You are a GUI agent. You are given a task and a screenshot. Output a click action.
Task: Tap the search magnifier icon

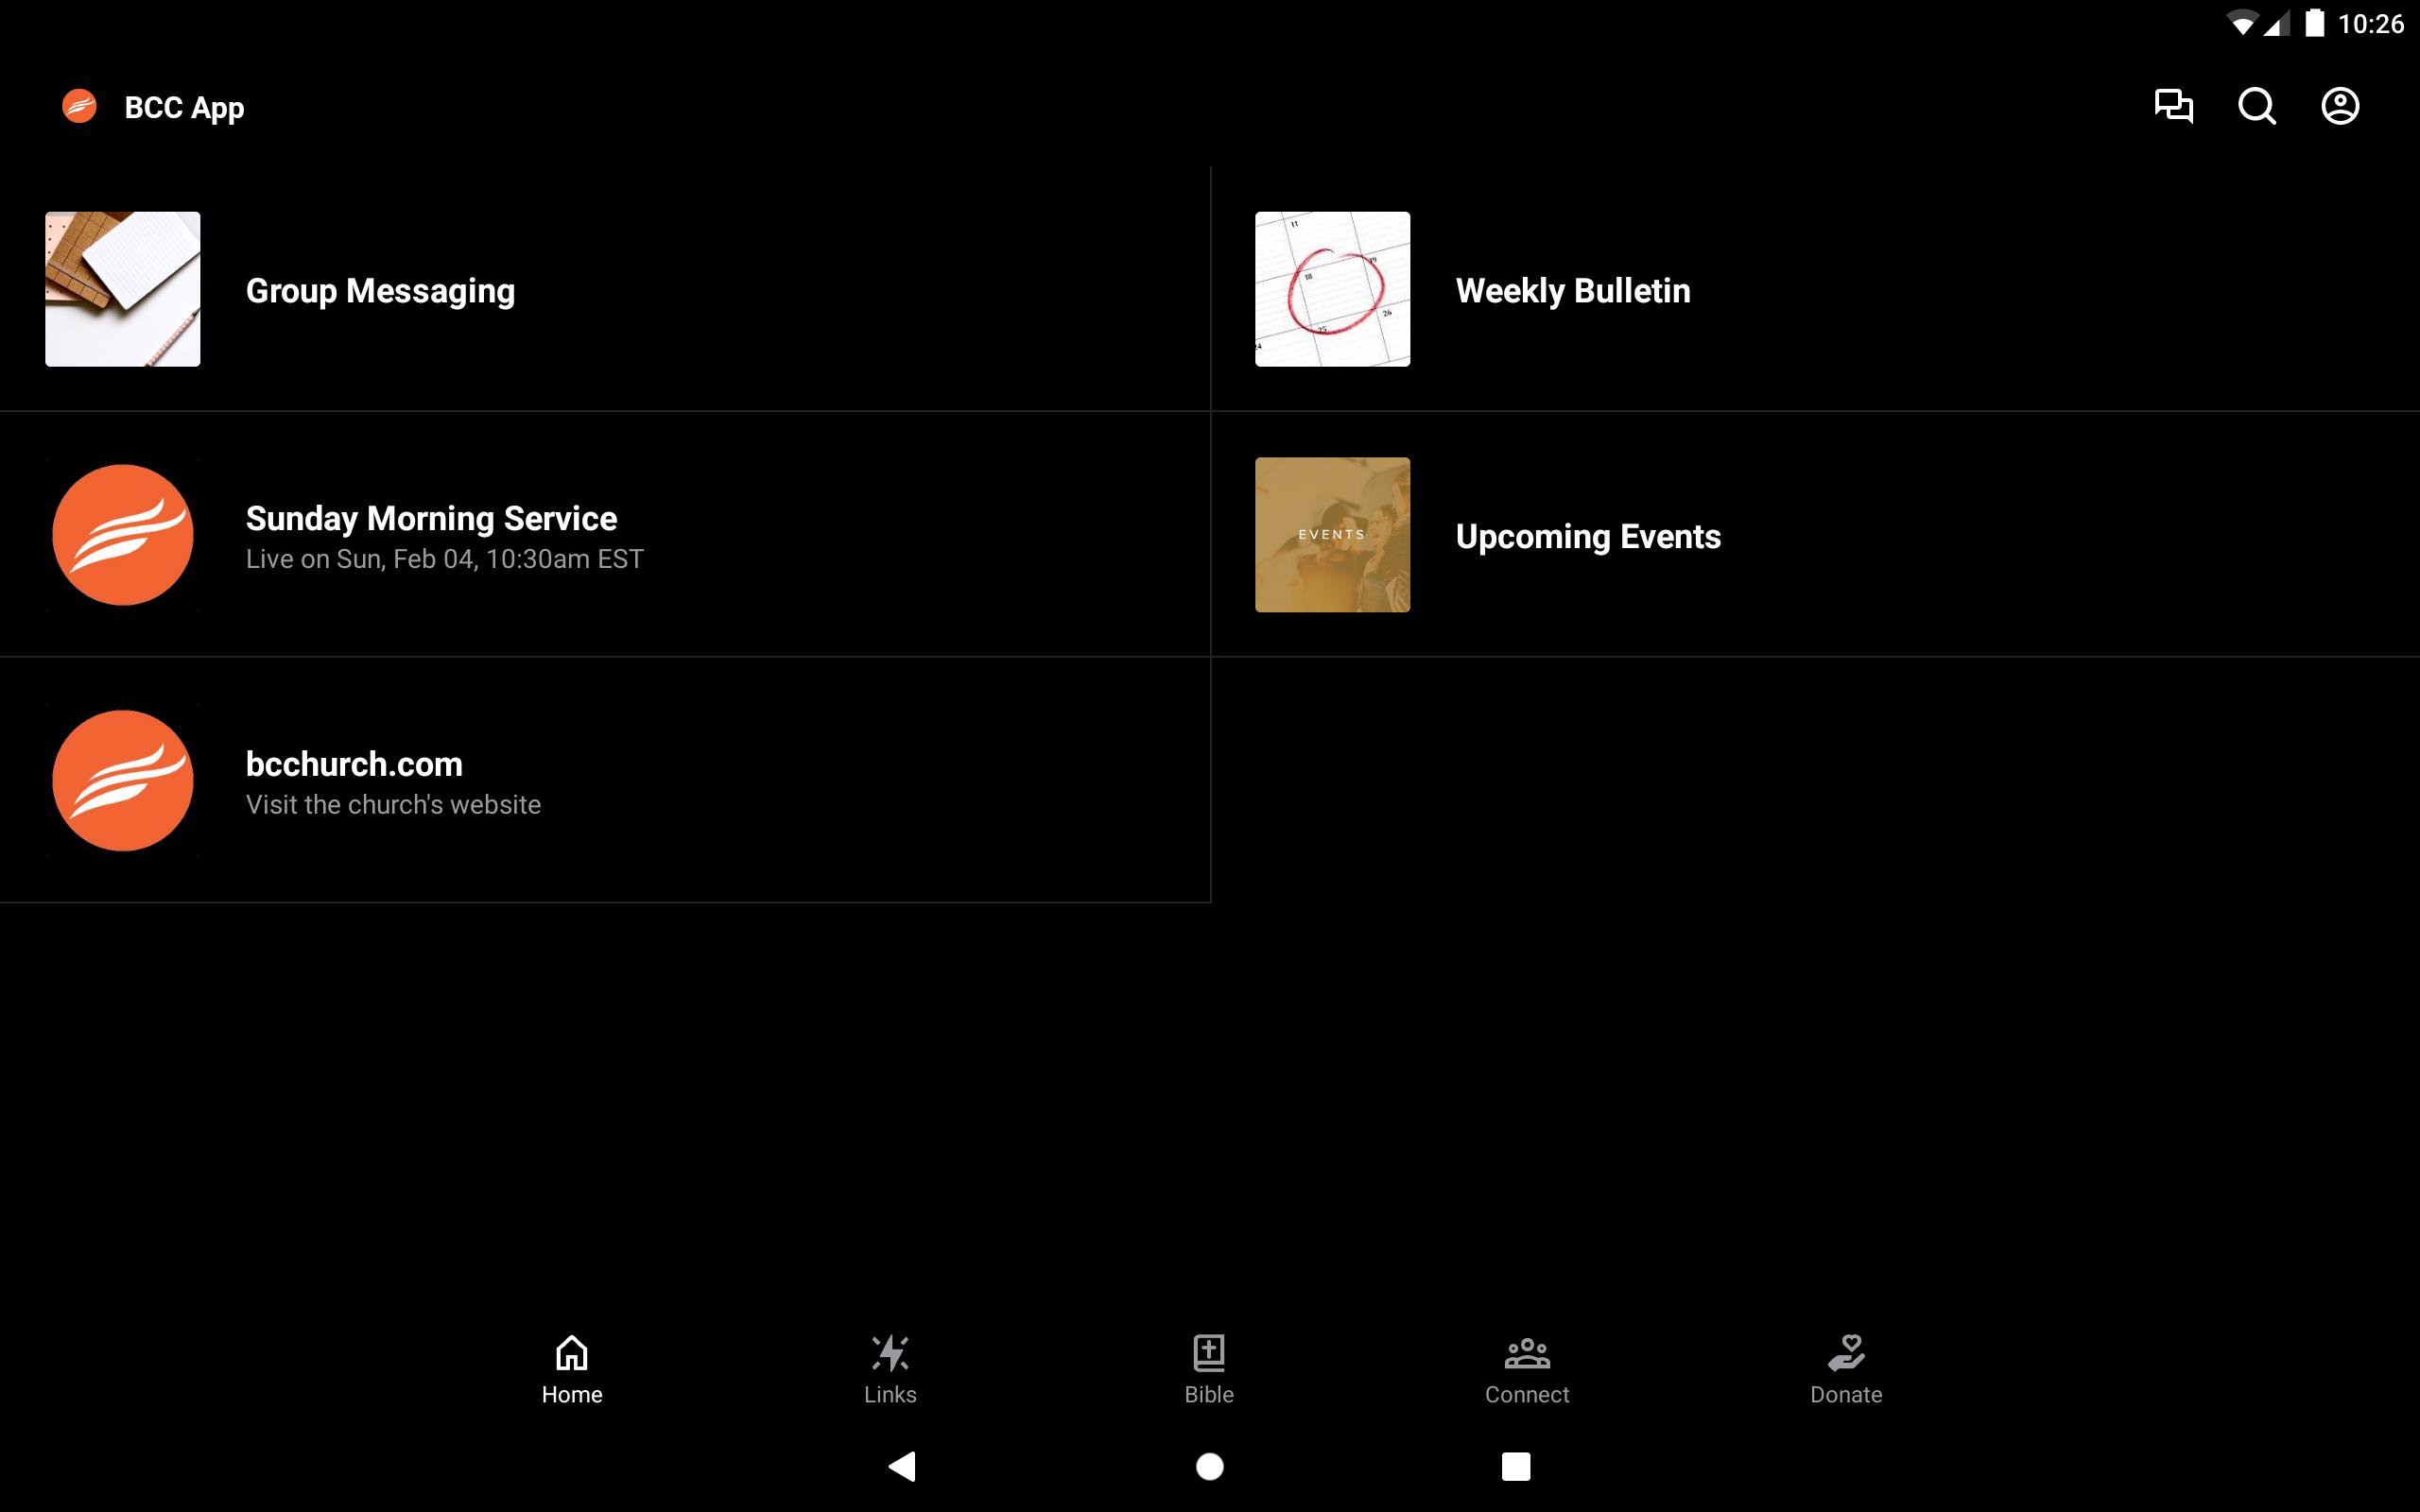[x=2256, y=106]
